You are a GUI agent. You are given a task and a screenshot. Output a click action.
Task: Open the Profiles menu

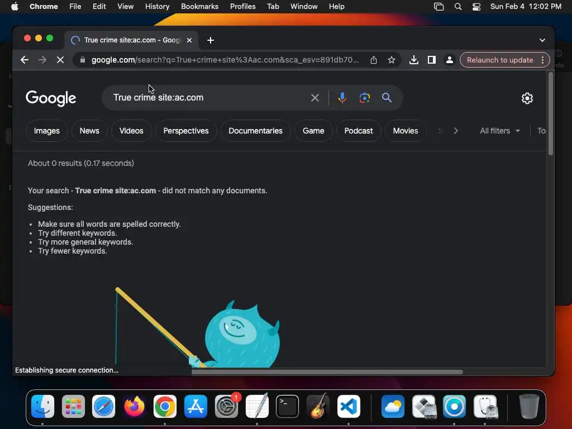[x=242, y=7]
